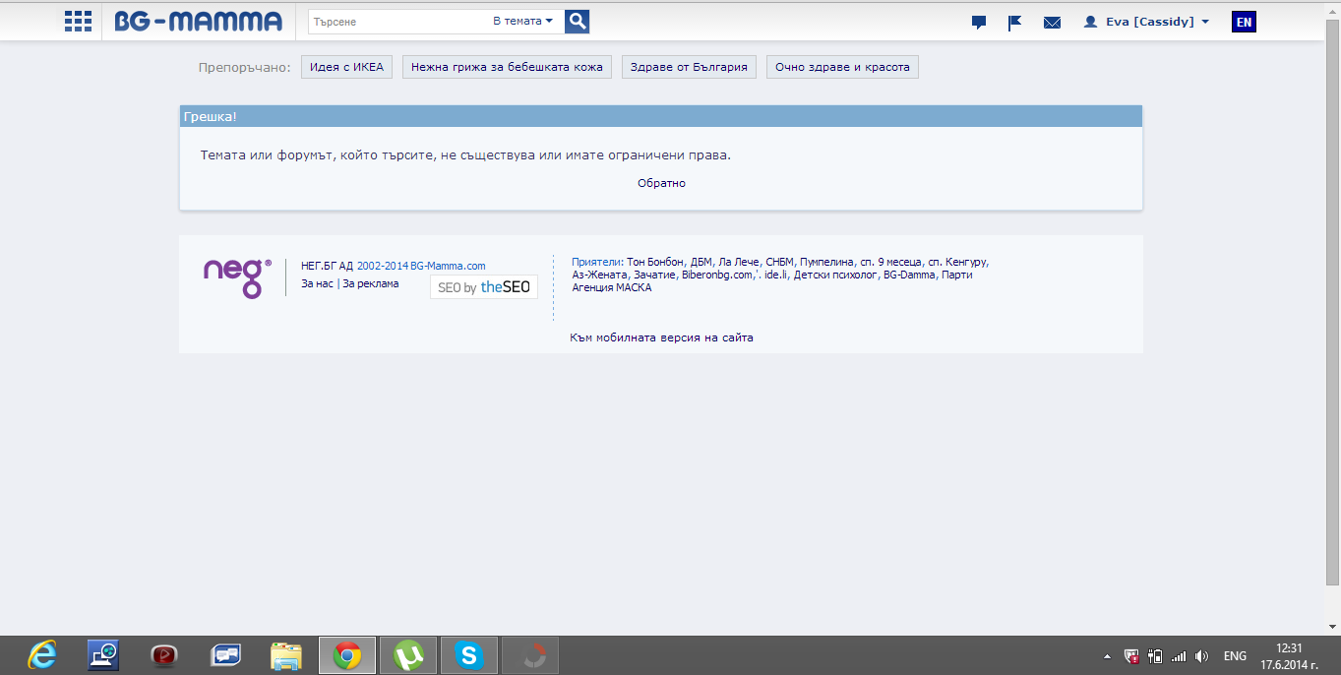The height and width of the screenshot is (675, 1341).
Task: Click the neg purple logo
Action: (x=236, y=277)
